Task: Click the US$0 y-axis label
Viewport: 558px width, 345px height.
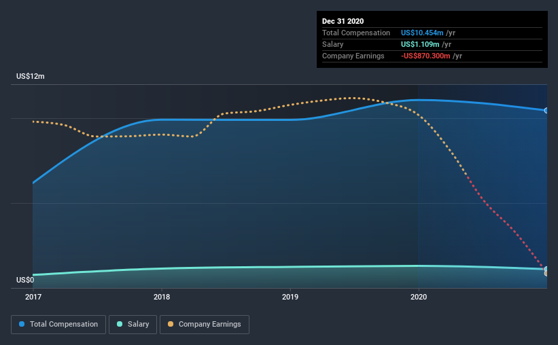Action: (x=25, y=280)
